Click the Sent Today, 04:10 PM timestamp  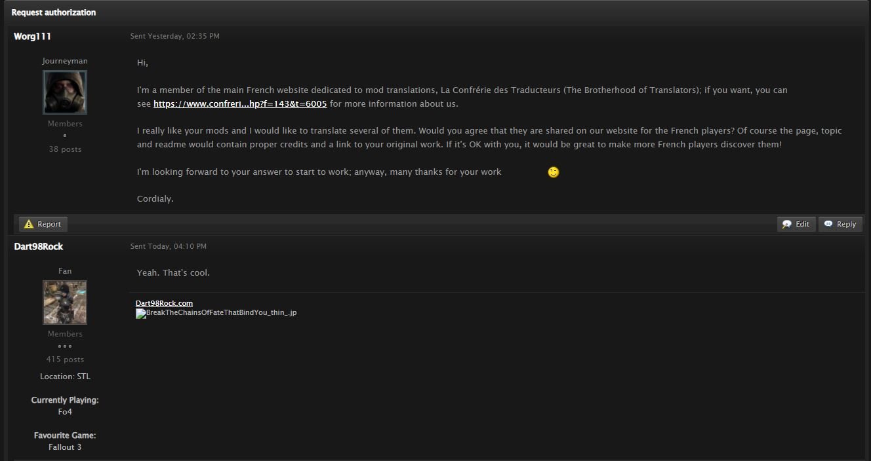(x=168, y=247)
